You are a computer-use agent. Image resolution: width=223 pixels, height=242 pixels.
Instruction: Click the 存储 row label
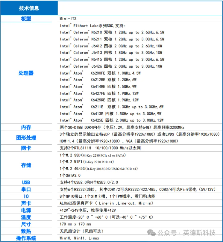26,165
